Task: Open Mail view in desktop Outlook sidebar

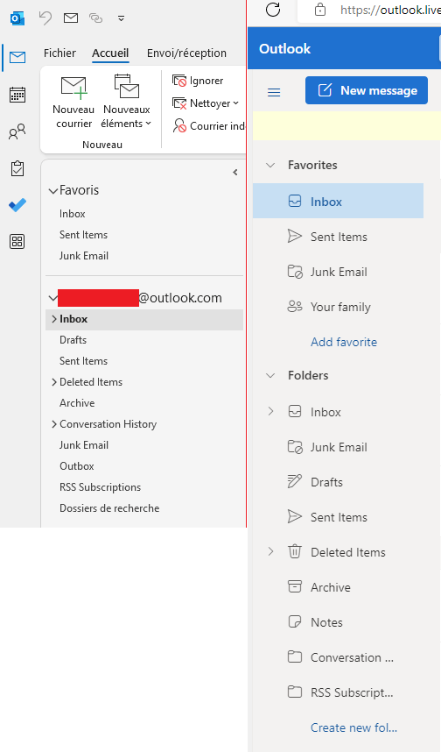Action: (17, 58)
